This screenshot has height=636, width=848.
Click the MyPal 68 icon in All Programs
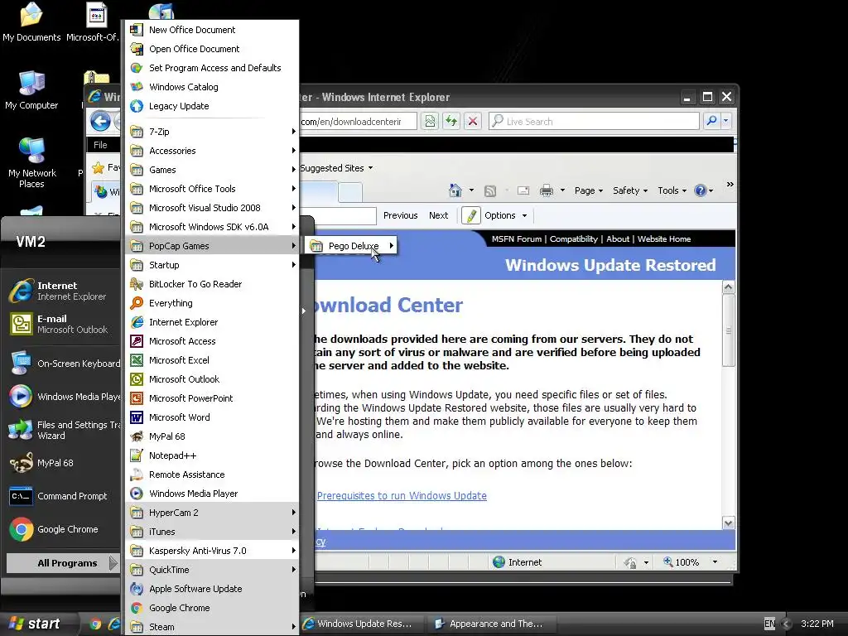coord(137,436)
